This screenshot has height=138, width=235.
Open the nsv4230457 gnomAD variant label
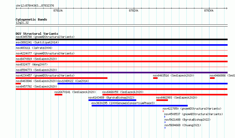click(45, 75)
